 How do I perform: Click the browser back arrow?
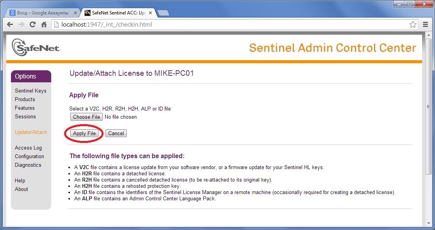tap(10, 25)
